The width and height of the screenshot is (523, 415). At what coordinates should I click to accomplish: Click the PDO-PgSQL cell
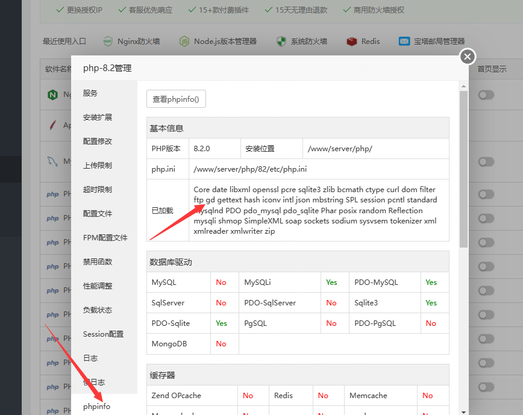[384, 323]
